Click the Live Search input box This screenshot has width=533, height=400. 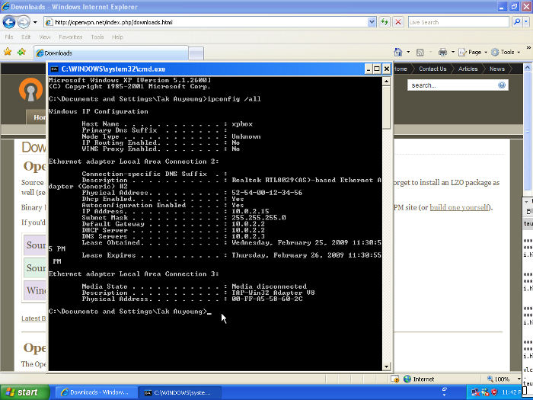pyautogui.click(x=458, y=22)
